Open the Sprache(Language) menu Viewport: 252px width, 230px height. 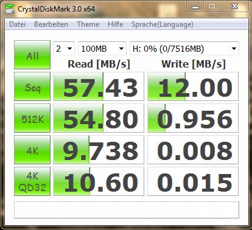(x=163, y=24)
